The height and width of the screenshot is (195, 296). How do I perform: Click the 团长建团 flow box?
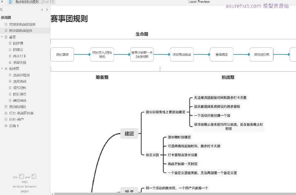click(x=62, y=54)
